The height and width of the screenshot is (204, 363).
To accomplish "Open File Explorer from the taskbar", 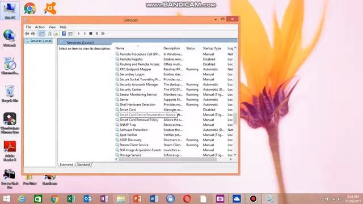I will click(121, 199).
